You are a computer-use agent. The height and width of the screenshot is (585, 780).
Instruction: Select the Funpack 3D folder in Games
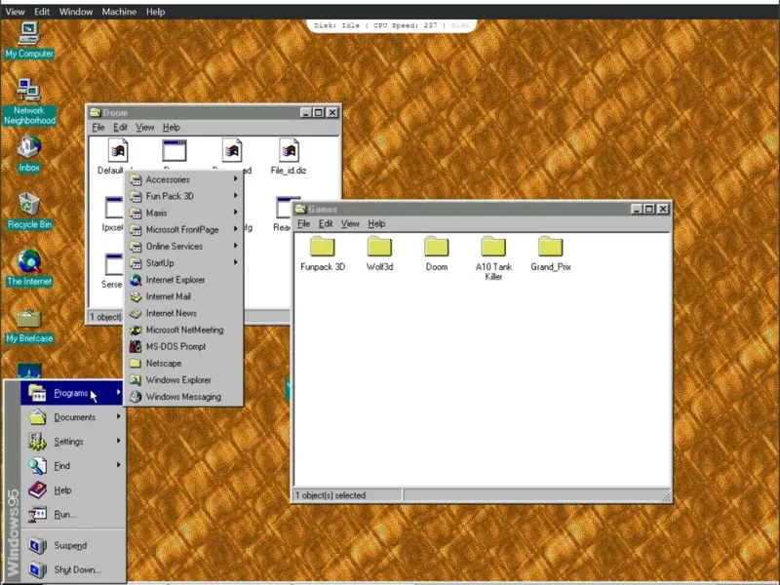tap(323, 253)
